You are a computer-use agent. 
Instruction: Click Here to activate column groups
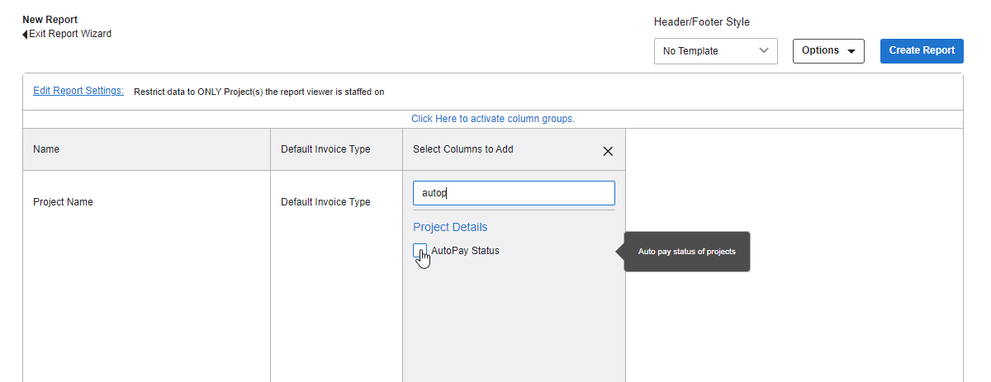click(x=493, y=119)
